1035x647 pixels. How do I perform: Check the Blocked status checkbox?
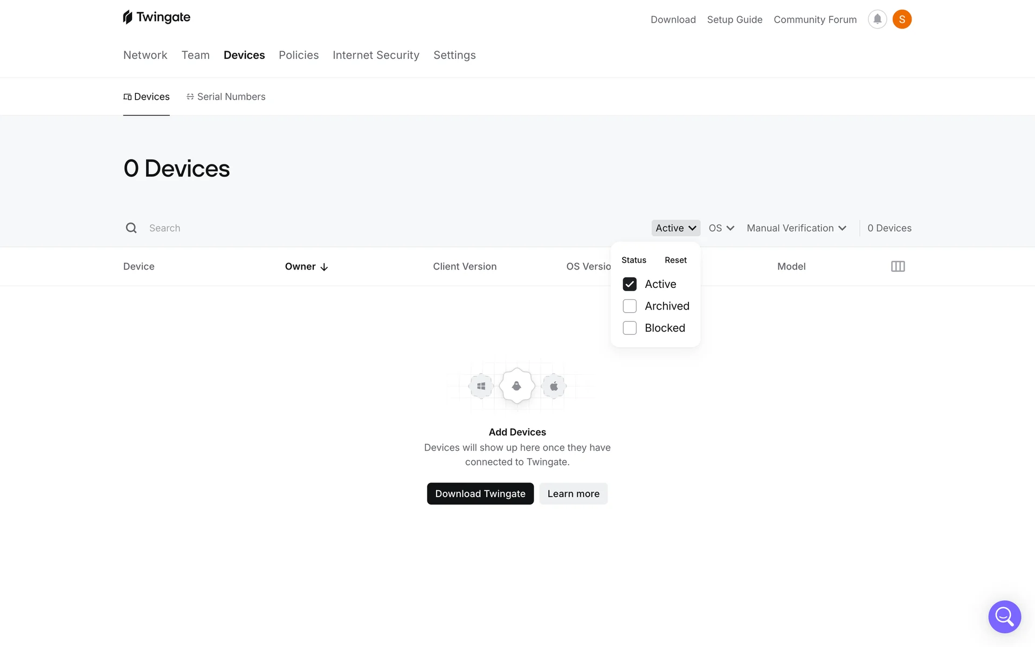click(x=630, y=328)
